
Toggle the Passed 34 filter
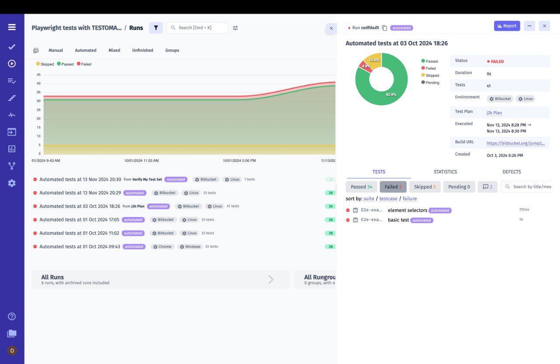[x=361, y=186]
